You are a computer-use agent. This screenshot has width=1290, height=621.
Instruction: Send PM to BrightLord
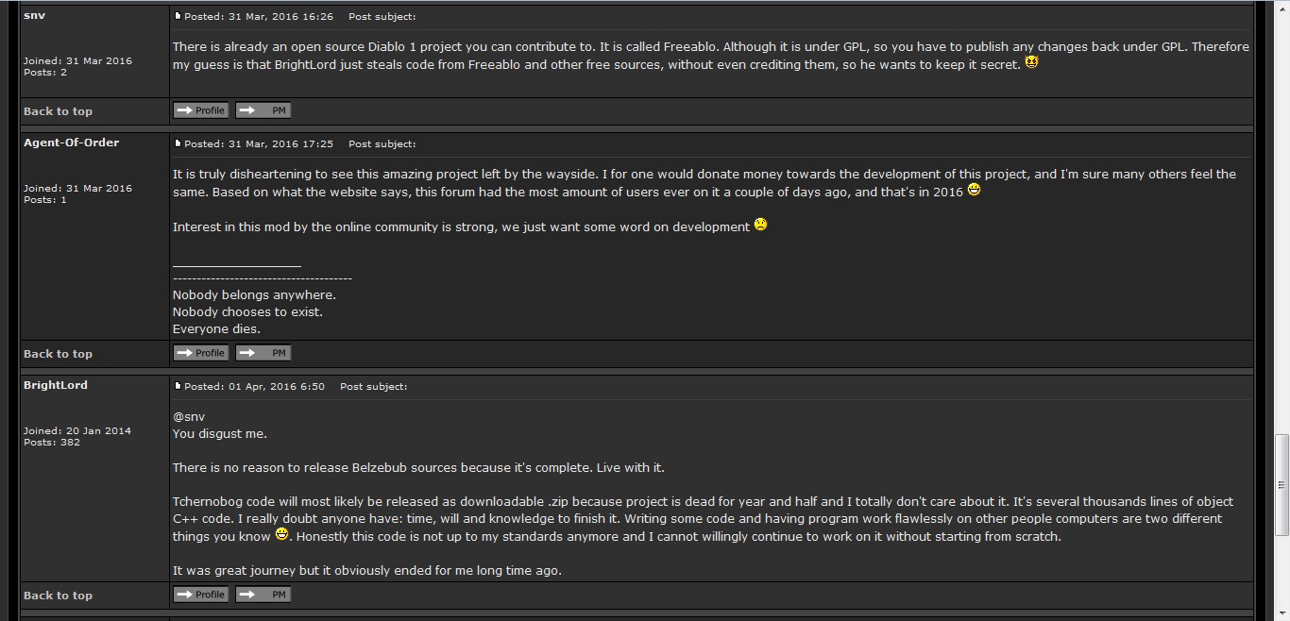[263, 595]
